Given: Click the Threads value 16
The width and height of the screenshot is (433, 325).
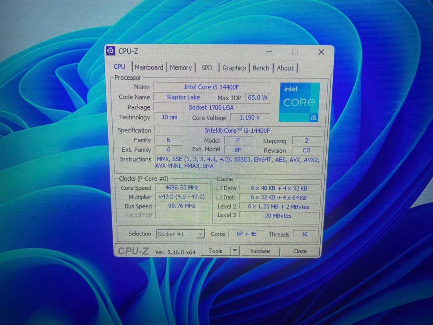Looking at the screenshot, I should coord(304,234).
